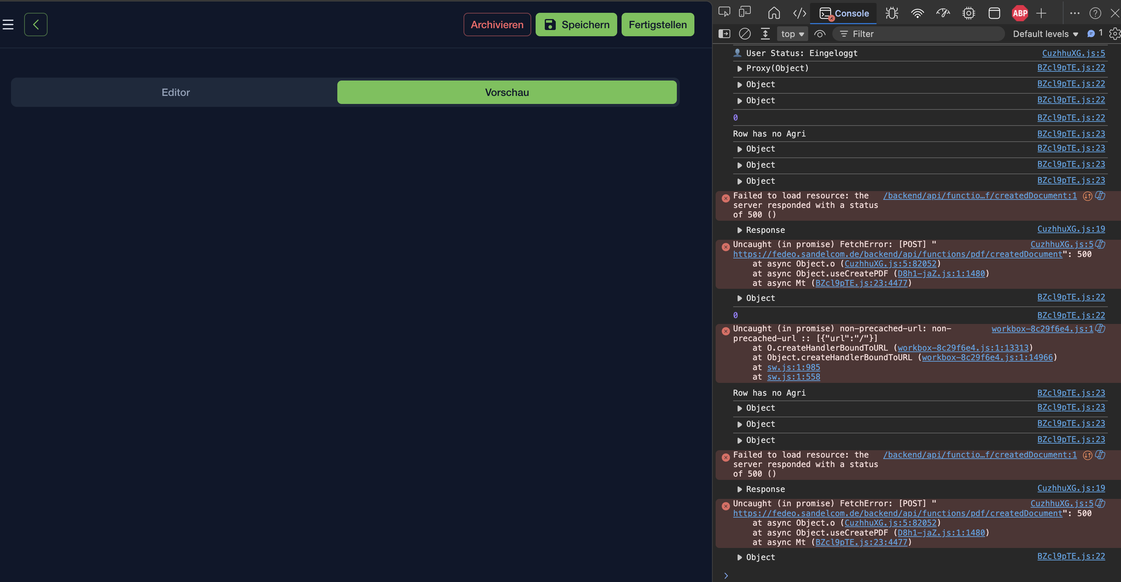Open the top context dropdown
Viewport: 1121px width, 582px height.
(792, 34)
